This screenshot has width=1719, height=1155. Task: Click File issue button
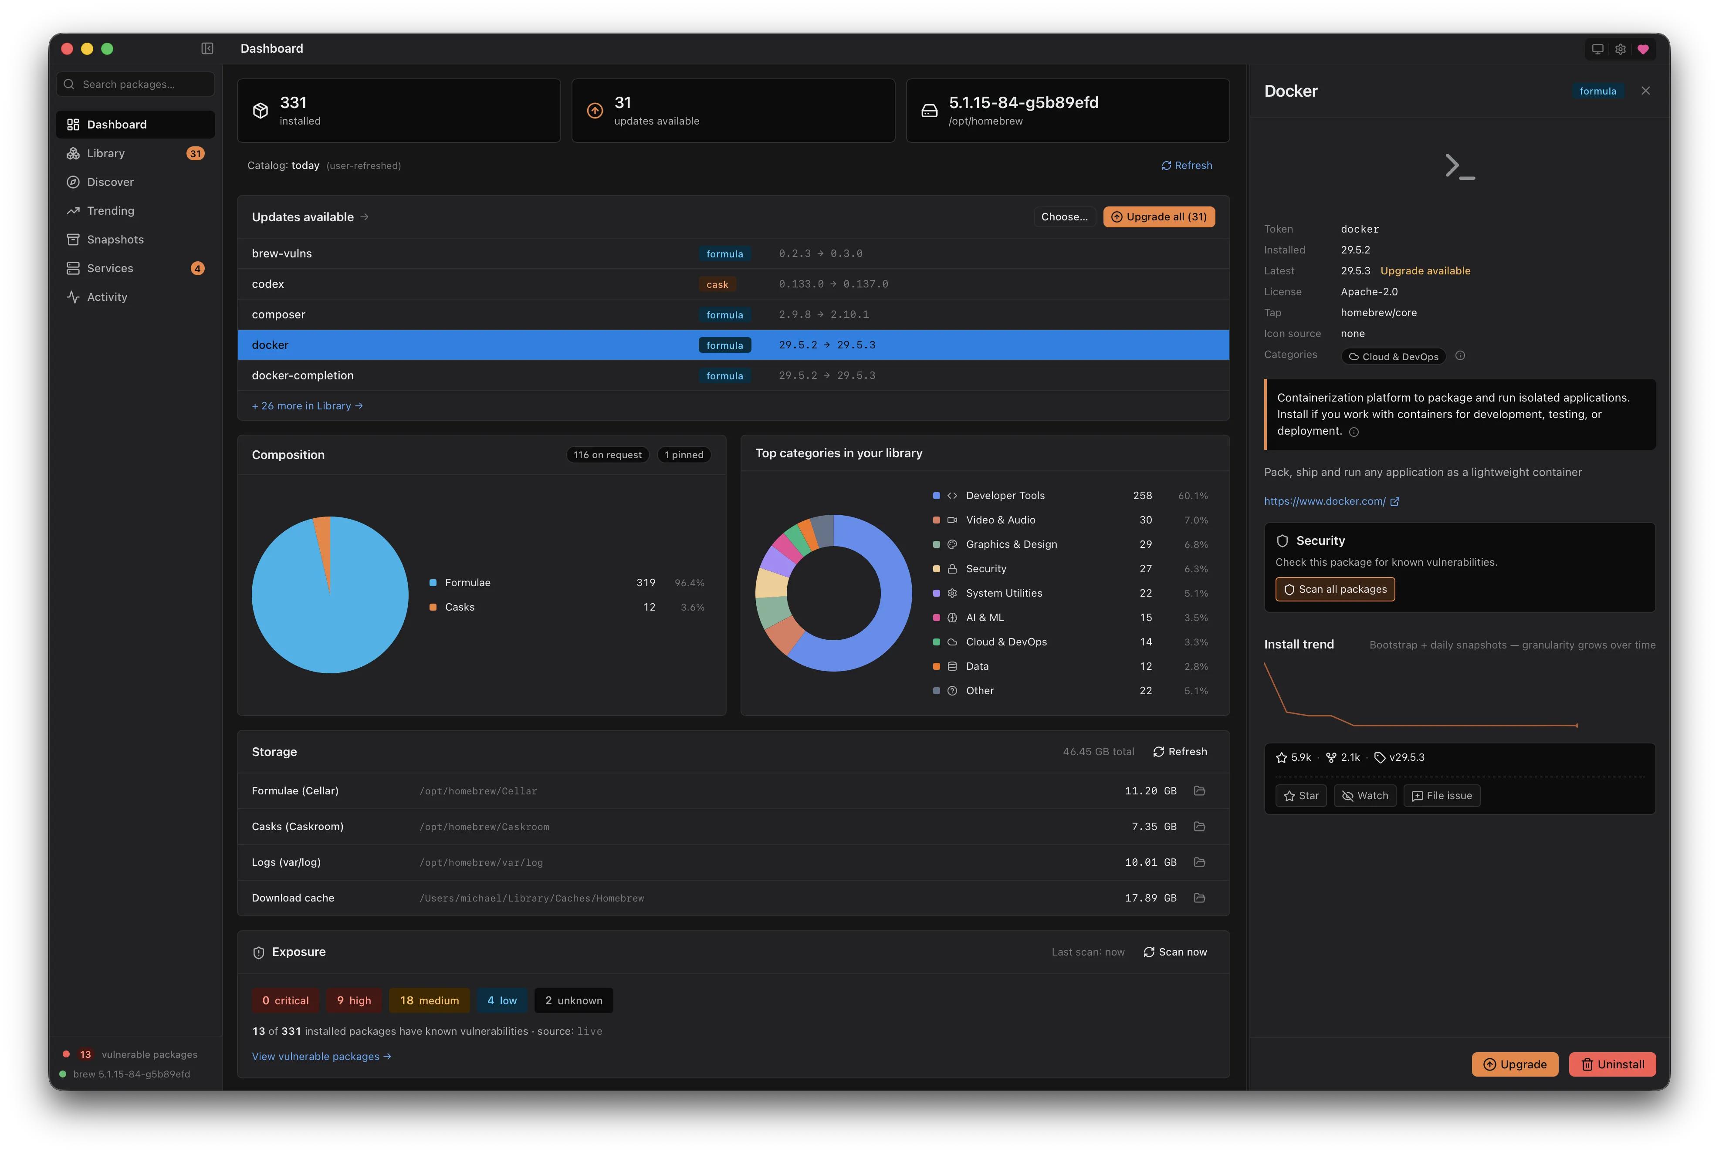(1441, 796)
